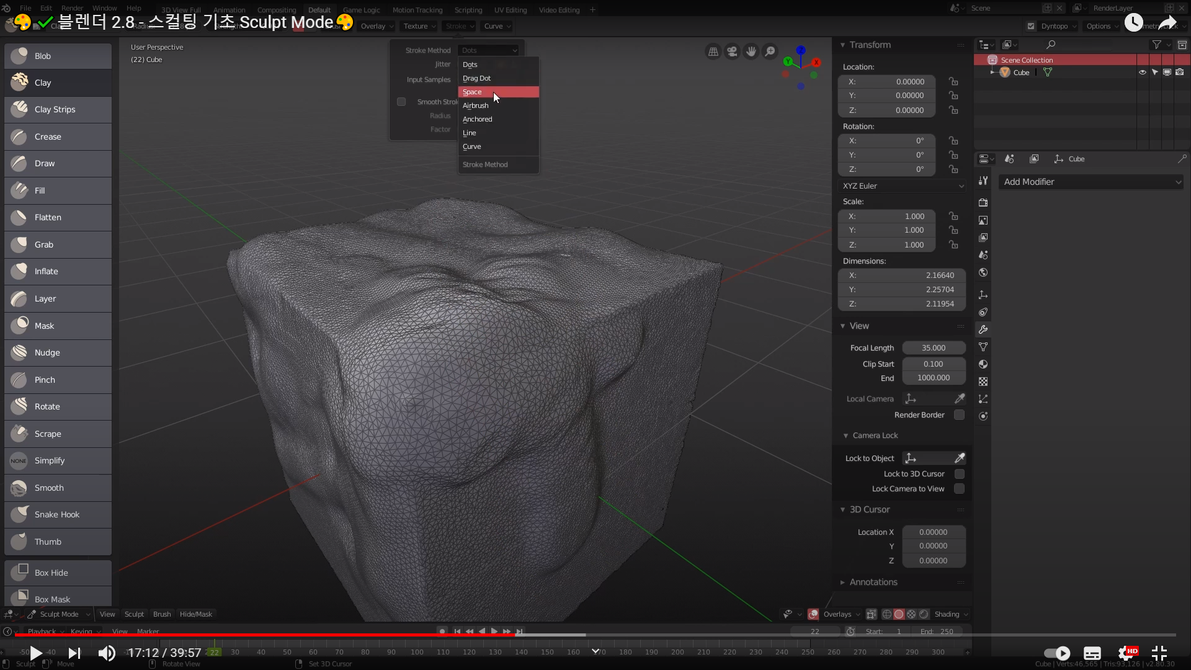The width and height of the screenshot is (1191, 670).
Task: Click the zoom view magnifier gizmo
Action: pos(770,51)
